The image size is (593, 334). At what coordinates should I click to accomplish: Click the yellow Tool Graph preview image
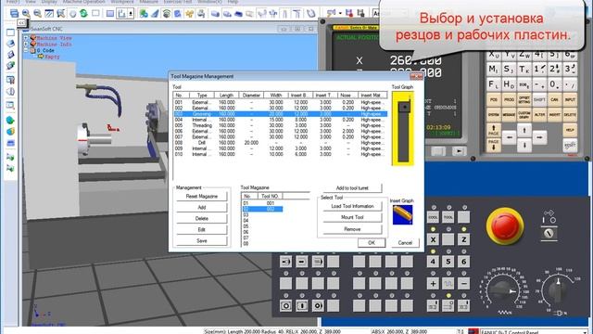point(403,129)
